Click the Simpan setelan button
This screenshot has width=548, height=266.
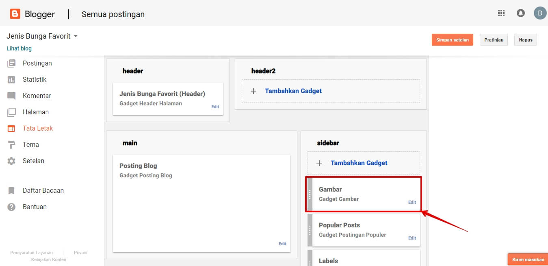[x=452, y=39]
